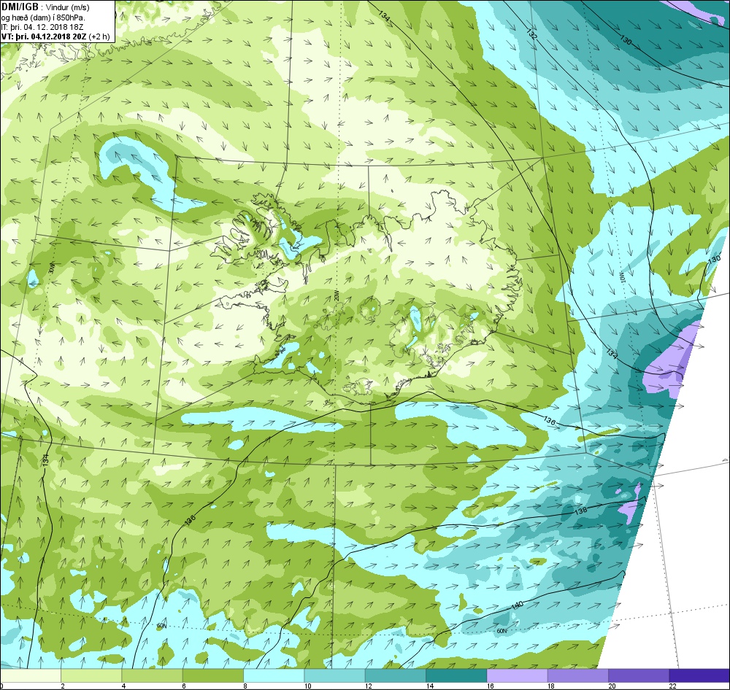Click the palest 0–2 m/s legend swatch
This screenshot has width=730, height=690.
point(30,675)
